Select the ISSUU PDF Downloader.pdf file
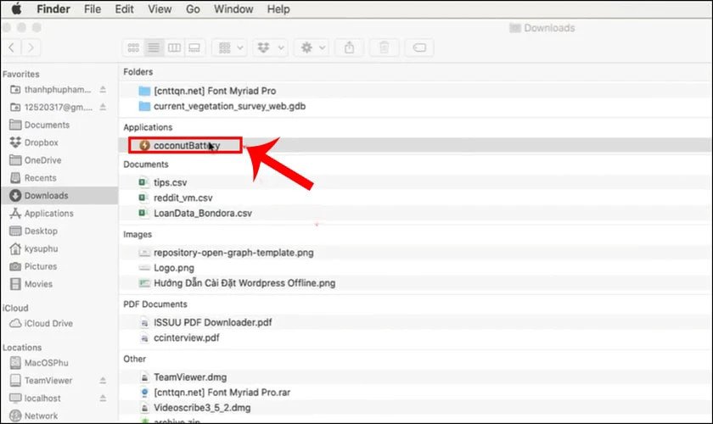Screen dimensions: 713x424 click(x=212, y=321)
